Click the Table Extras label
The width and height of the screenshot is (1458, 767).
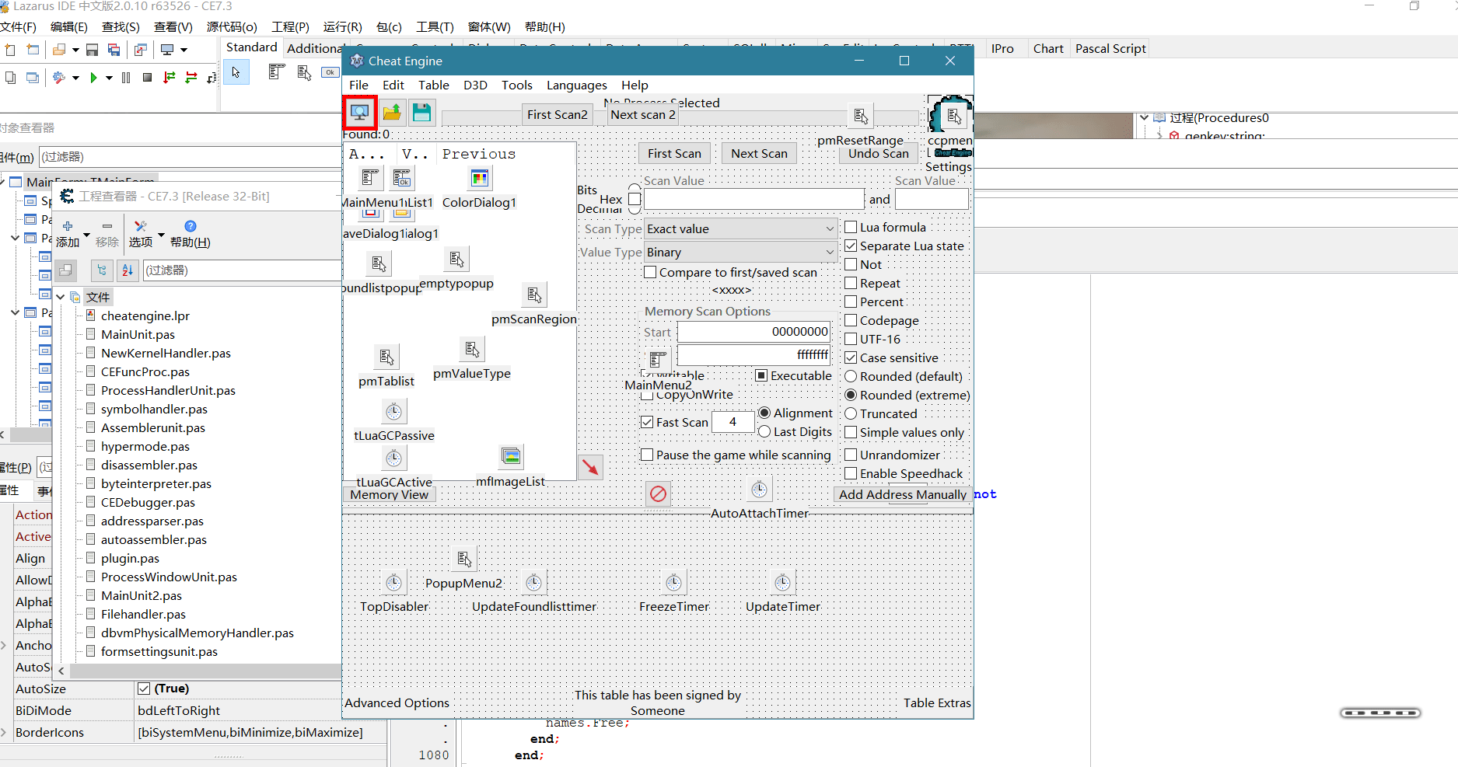click(937, 703)
